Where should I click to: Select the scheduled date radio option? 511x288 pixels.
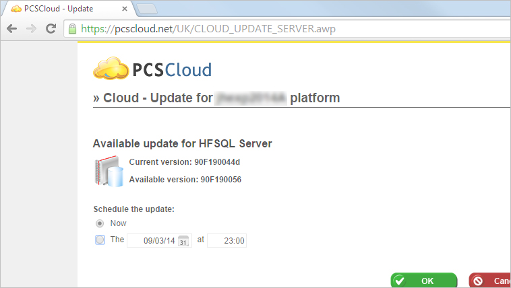100,240
